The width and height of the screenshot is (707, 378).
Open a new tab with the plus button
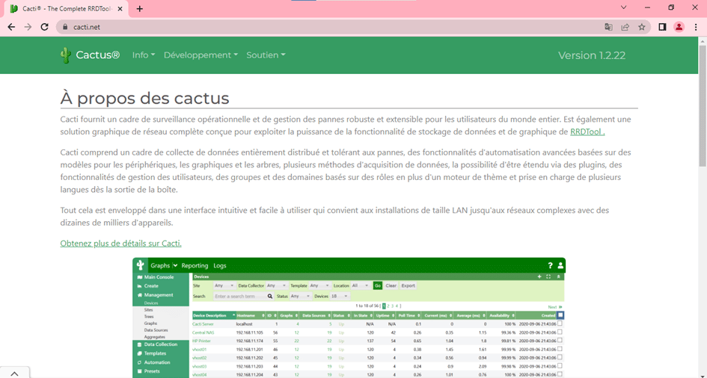click(139, 8)
